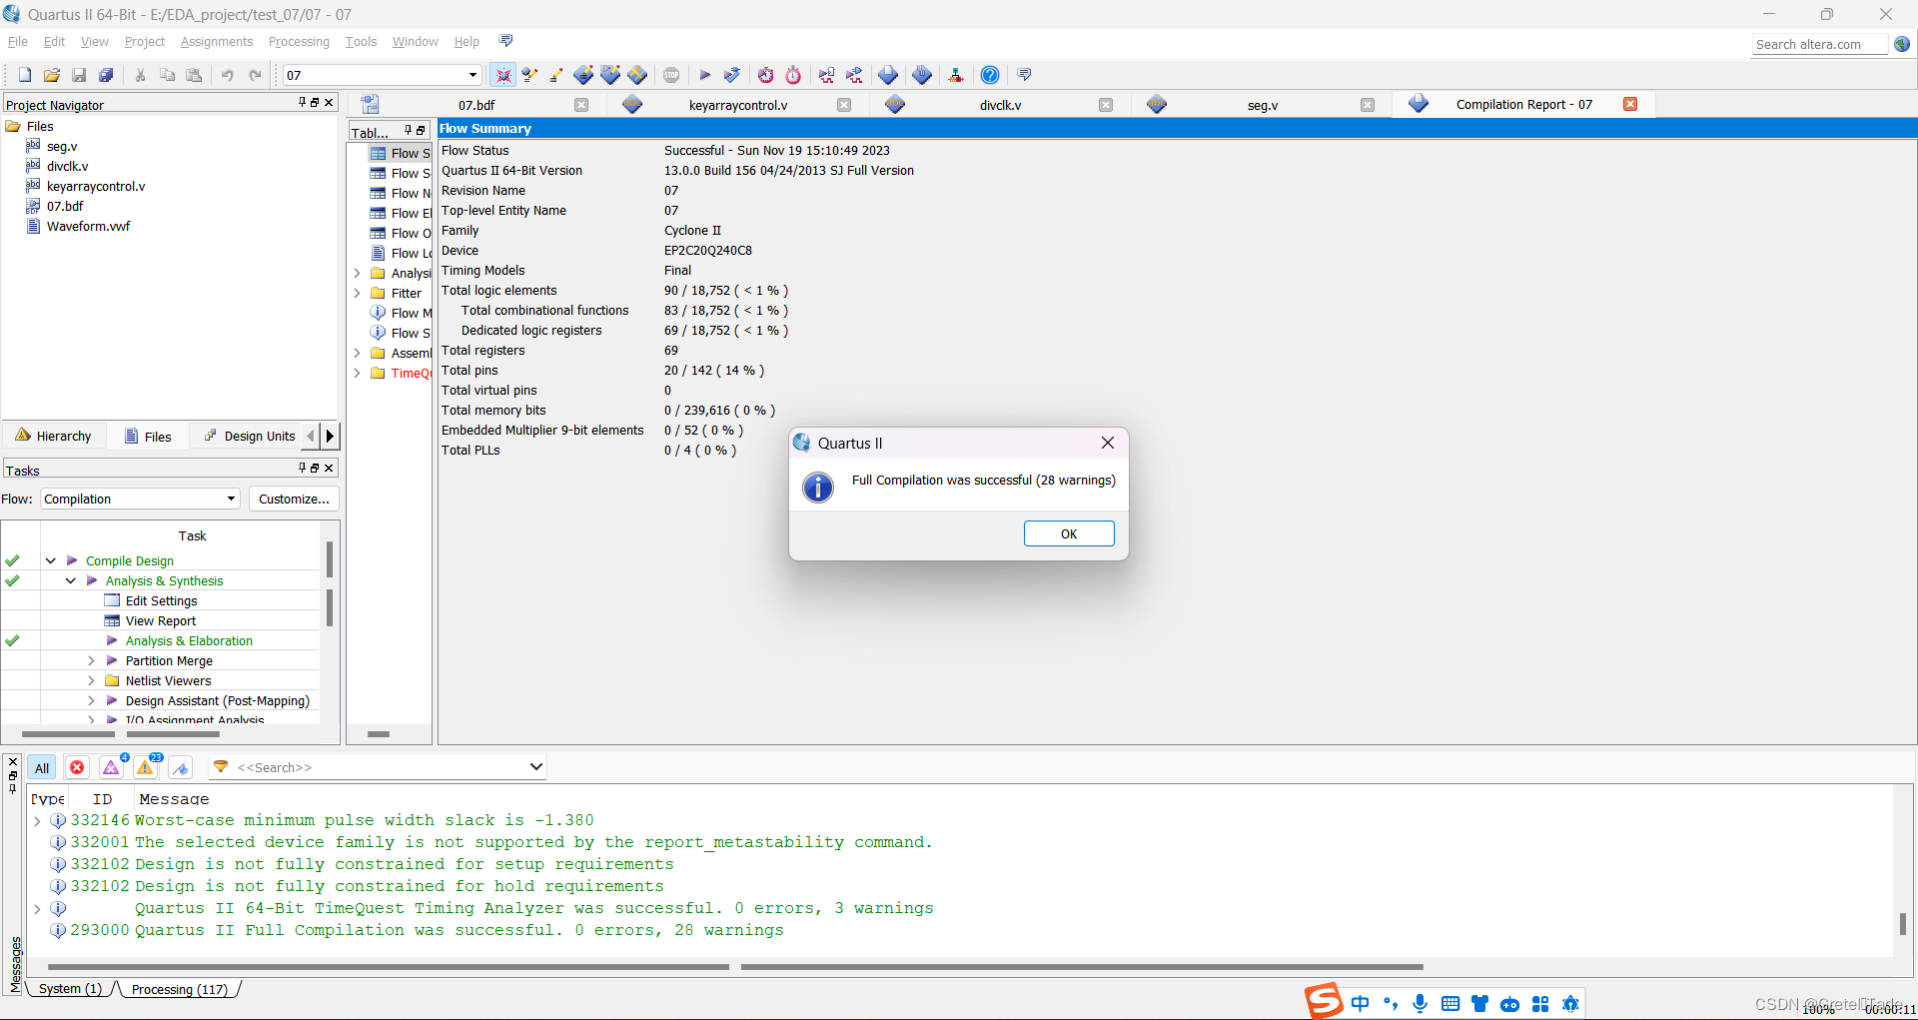1918x1020 pixels.
Task: Click the Redo arrow icon
Action: point(255,75)
